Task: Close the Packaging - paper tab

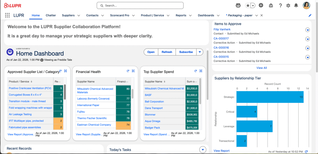Action: tap(261, 16)
